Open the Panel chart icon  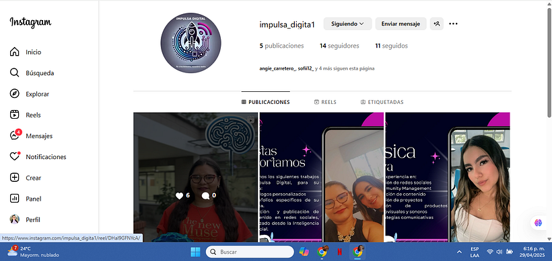click(x=14, y=199)
